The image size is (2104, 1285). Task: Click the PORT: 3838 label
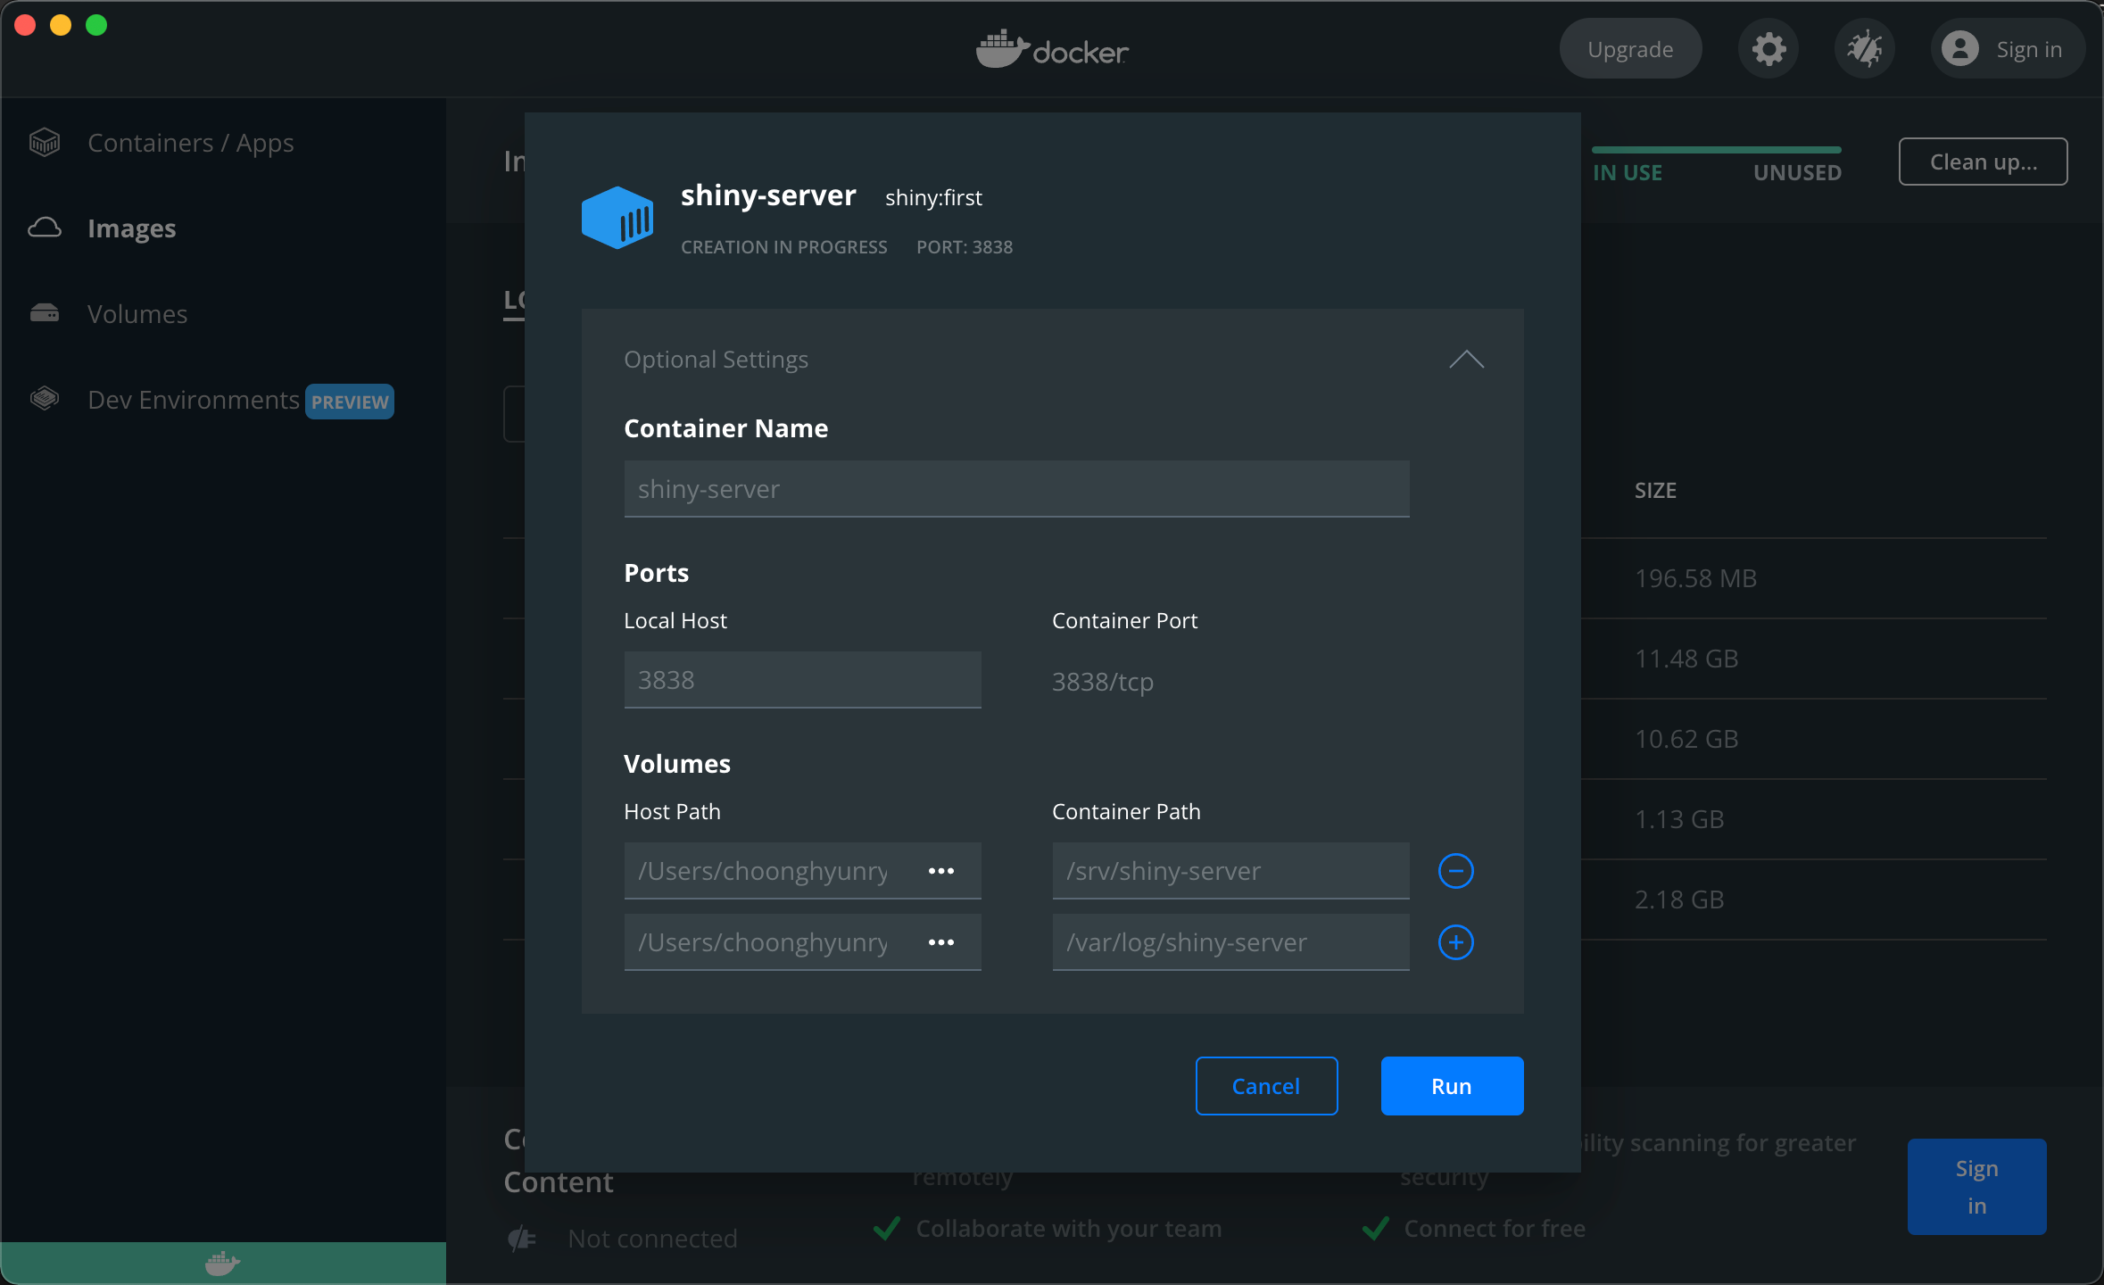(965, 247)
